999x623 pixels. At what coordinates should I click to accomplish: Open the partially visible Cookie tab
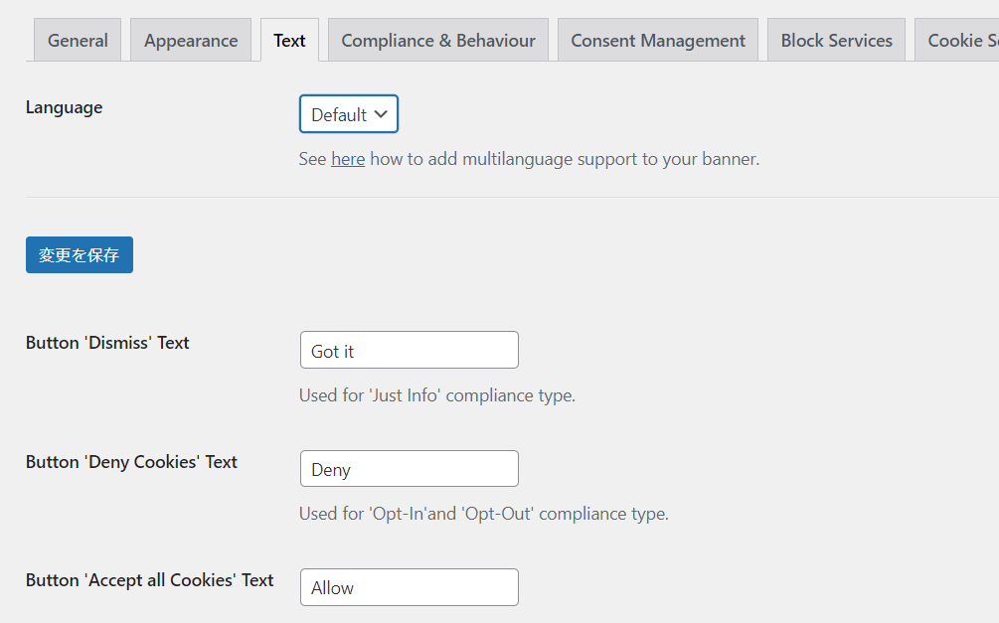(959, 41)
